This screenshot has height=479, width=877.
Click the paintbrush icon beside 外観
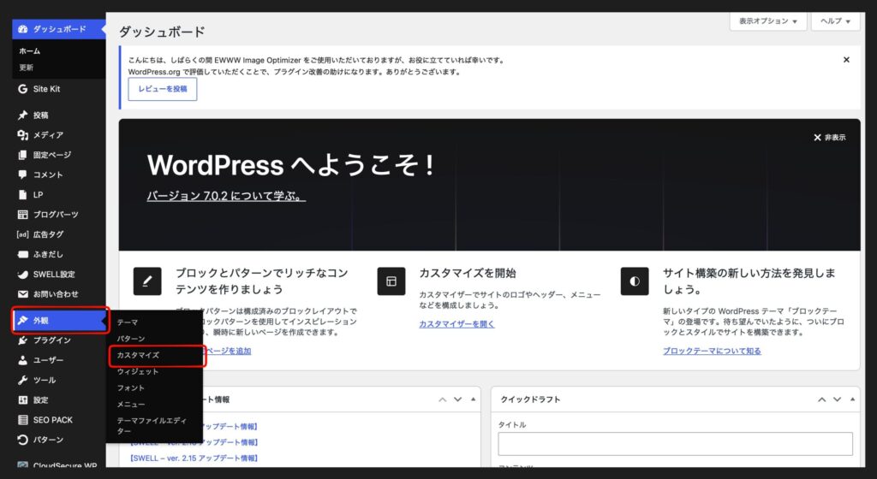23,321
